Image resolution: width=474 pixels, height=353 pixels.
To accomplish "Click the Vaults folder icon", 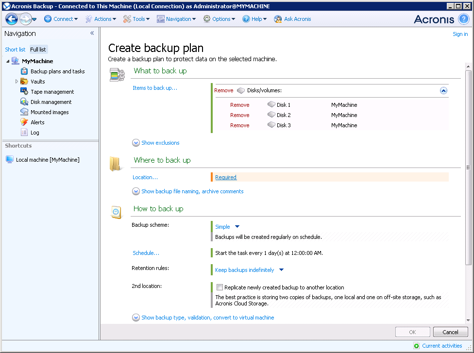I will [24, 81].
